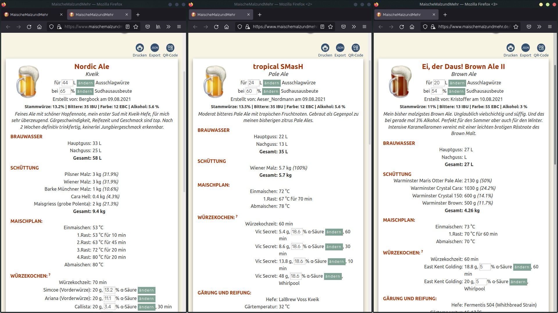Image resolution: width=558 pixels, height=313 pixels.
Task: Switch to first tab in first Firefox window
Action: pos(33,14)
